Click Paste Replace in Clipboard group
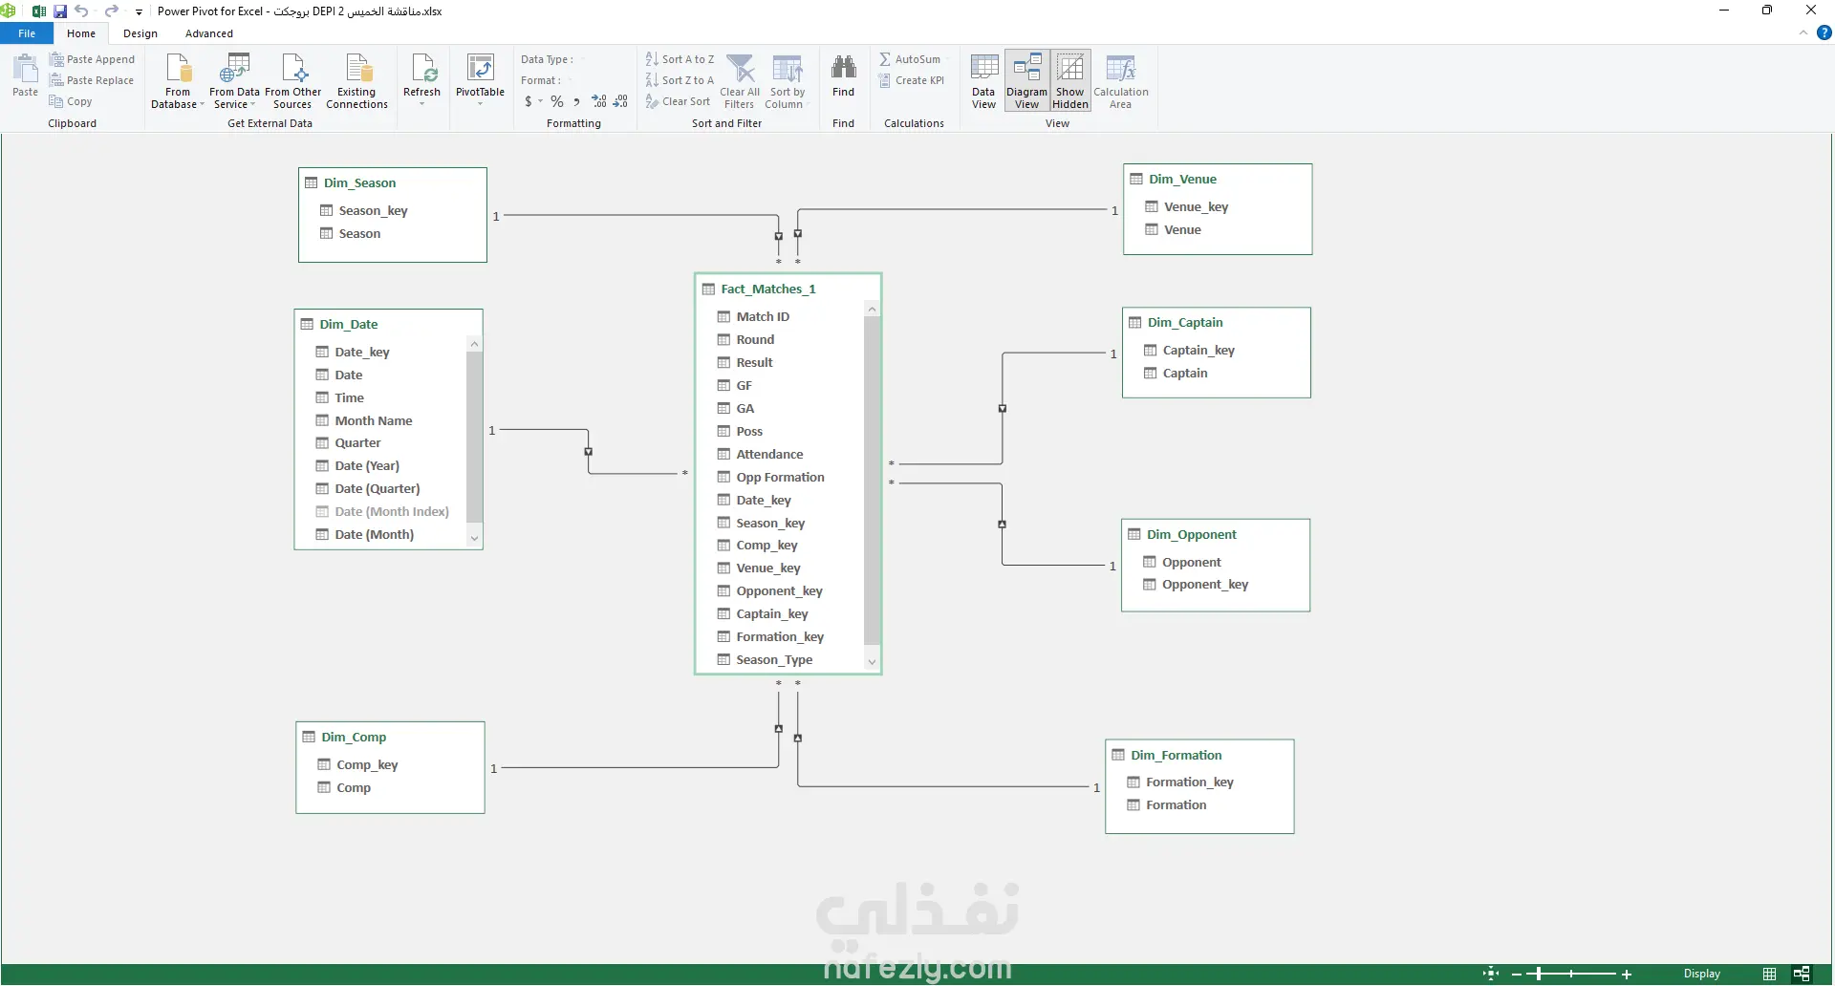The width and height of the screenshot is (1835, 986). pos(92,80)
